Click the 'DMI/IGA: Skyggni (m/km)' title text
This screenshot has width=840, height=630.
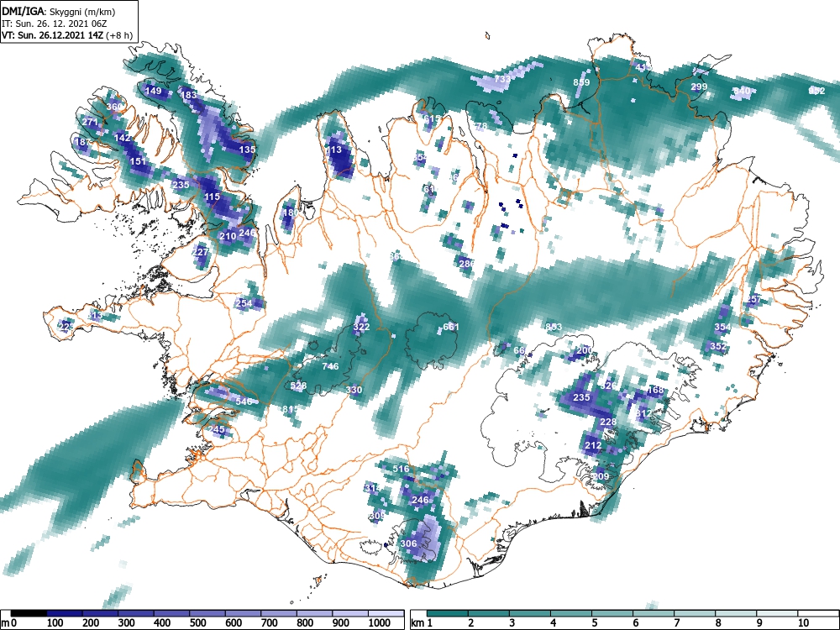[59, 11]
